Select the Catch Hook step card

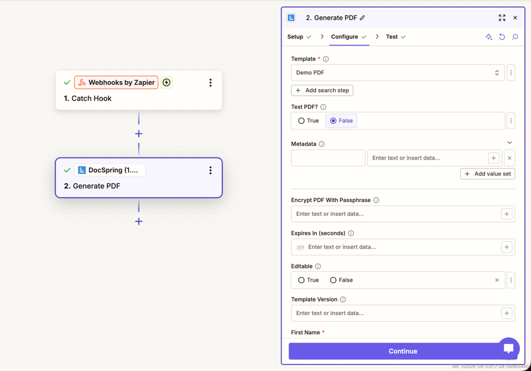(x=139, y=91)
